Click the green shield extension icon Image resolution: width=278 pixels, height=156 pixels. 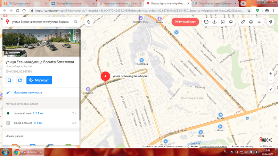257,11
